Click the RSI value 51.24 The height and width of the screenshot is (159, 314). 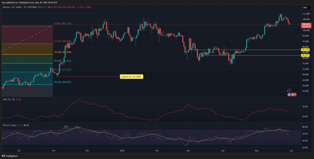20,125
